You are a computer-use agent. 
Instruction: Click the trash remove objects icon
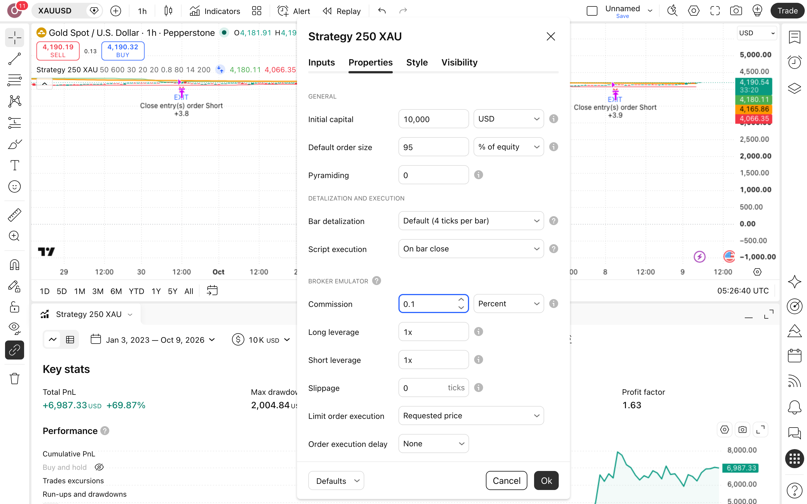[x=14, y=379]
